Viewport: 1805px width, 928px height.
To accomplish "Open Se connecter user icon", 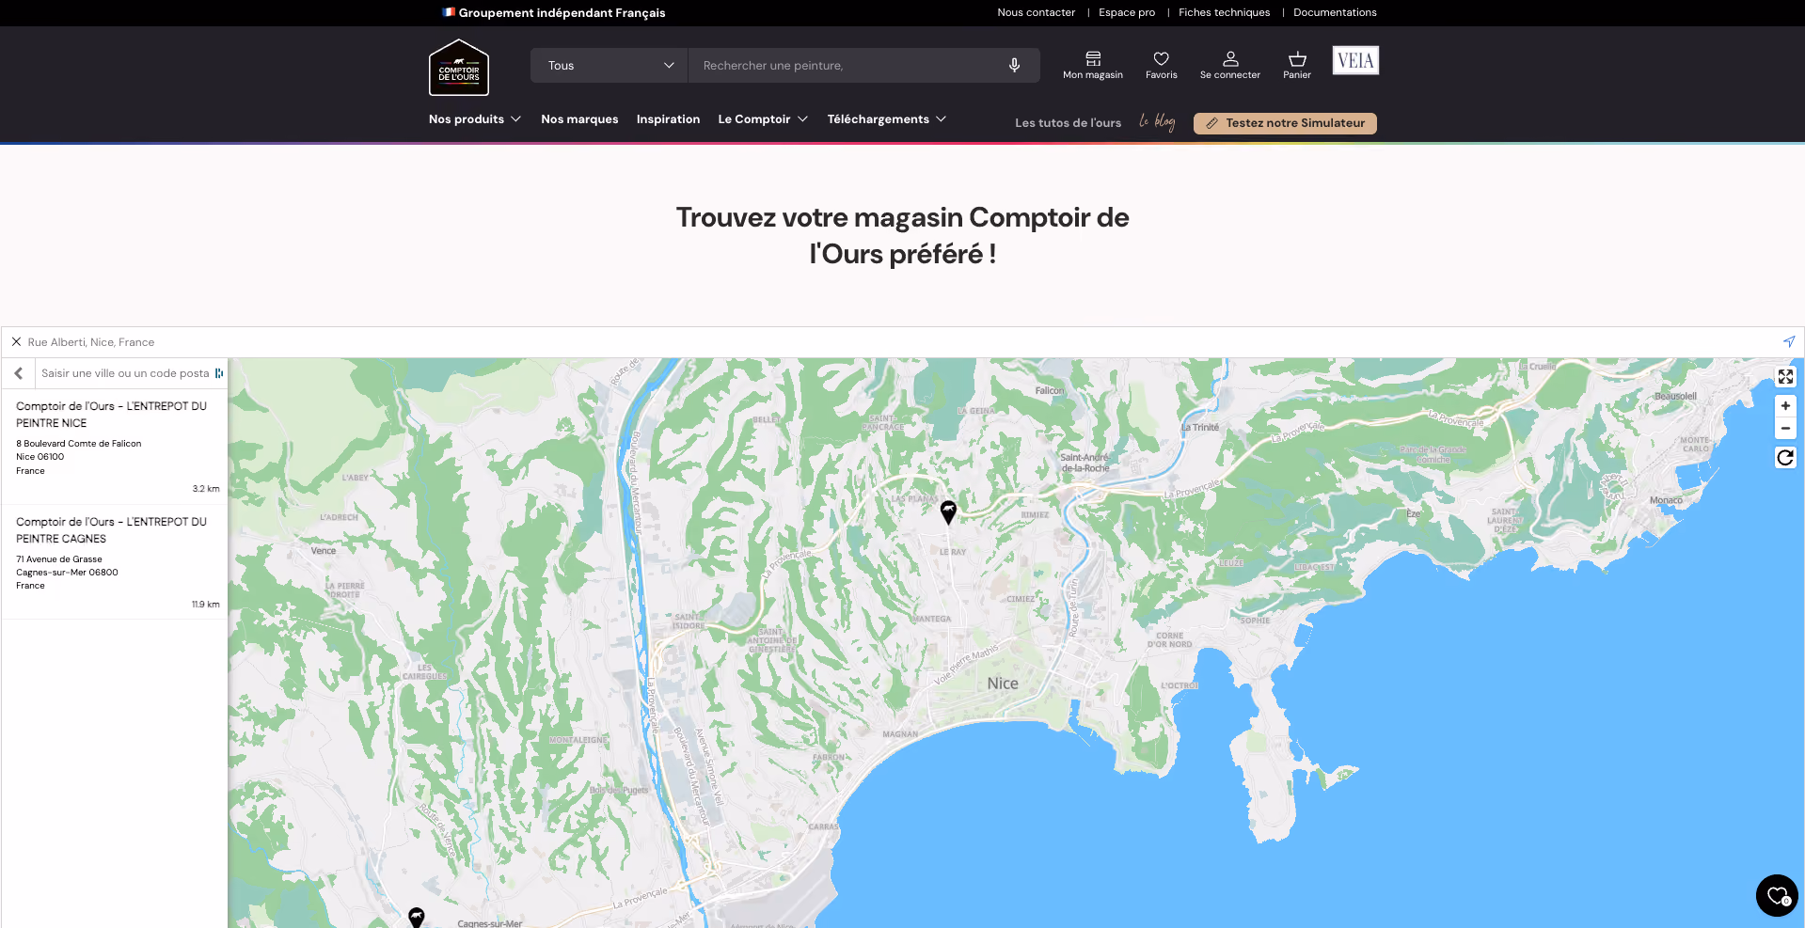I will [x=1230, y=65].
